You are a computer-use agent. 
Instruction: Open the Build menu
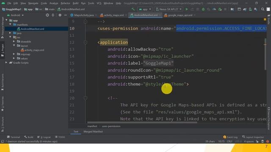coord(75,3)
